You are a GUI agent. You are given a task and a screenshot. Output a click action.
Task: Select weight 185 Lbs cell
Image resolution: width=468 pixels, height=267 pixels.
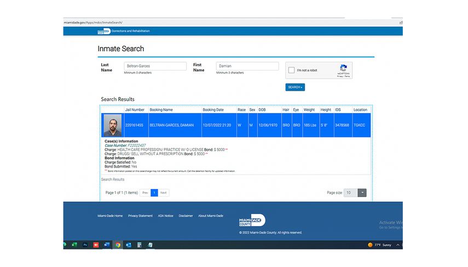click(310, 126)
